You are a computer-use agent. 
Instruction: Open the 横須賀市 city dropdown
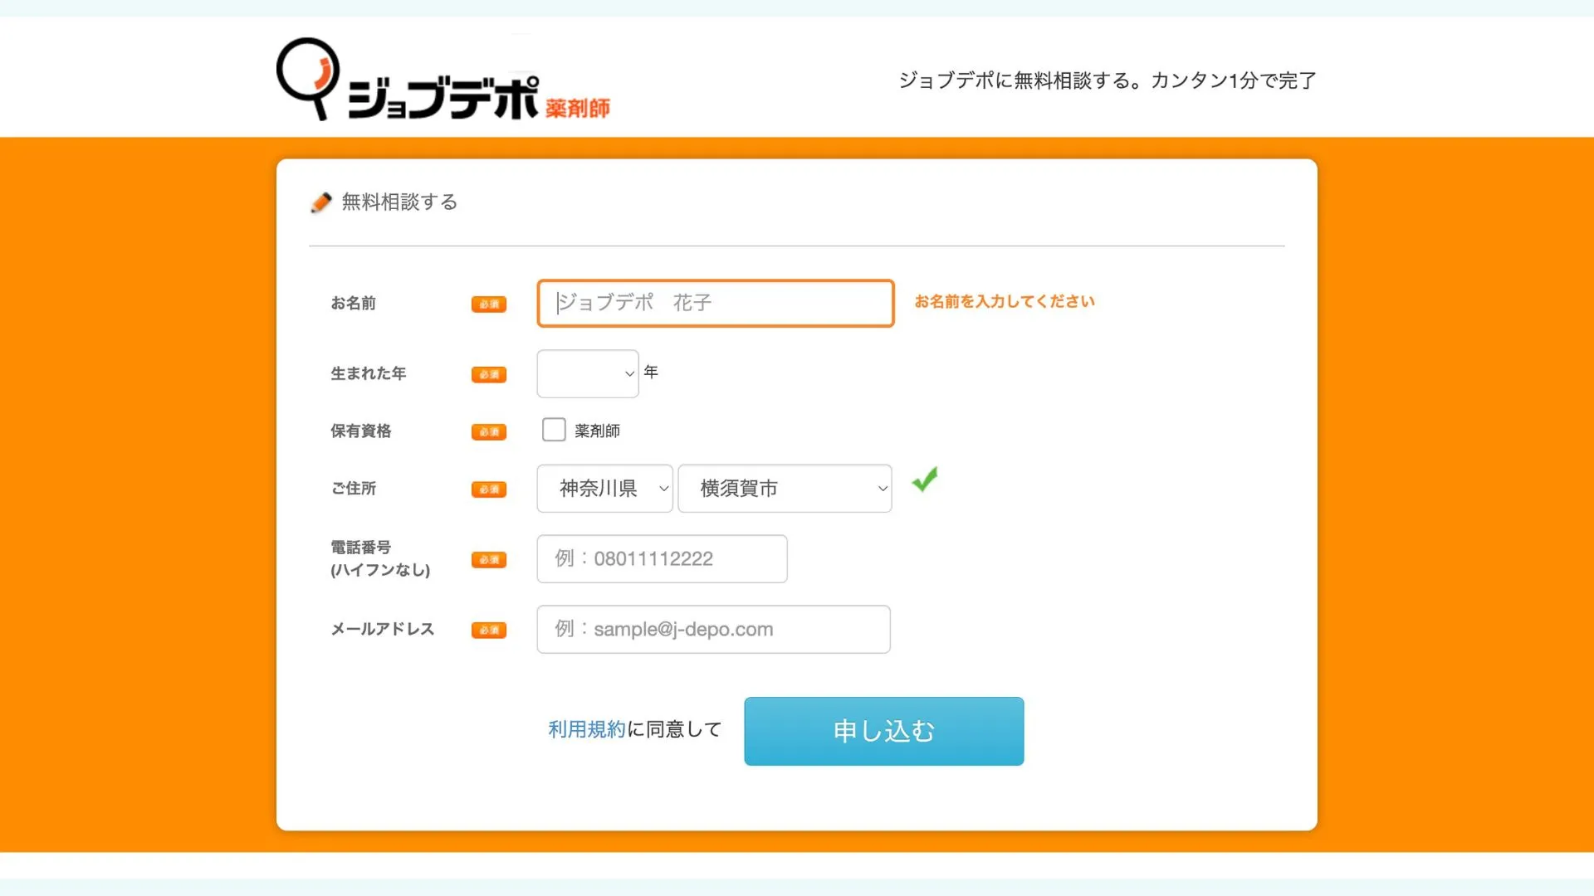click(785, 489)
